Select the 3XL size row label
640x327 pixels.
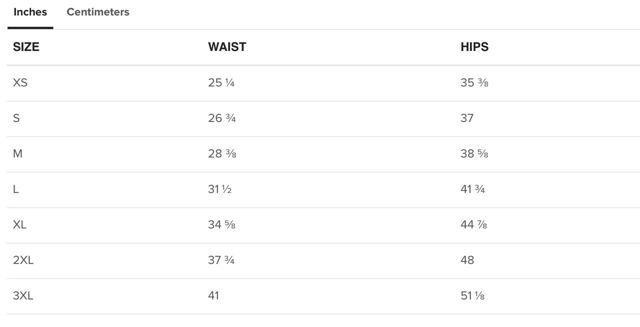pyautogui.click(x=23, y=296)
